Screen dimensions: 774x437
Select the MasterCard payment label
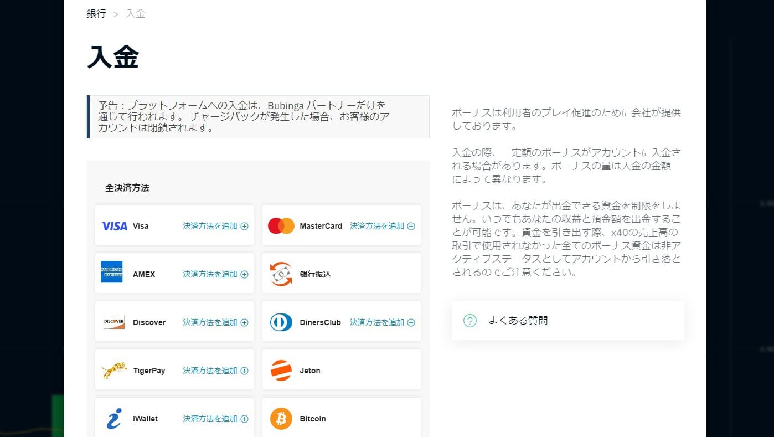click(321, 226)
